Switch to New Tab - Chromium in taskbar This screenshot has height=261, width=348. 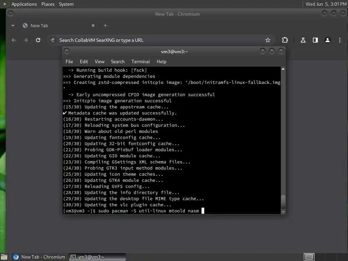tap(39, 257)
